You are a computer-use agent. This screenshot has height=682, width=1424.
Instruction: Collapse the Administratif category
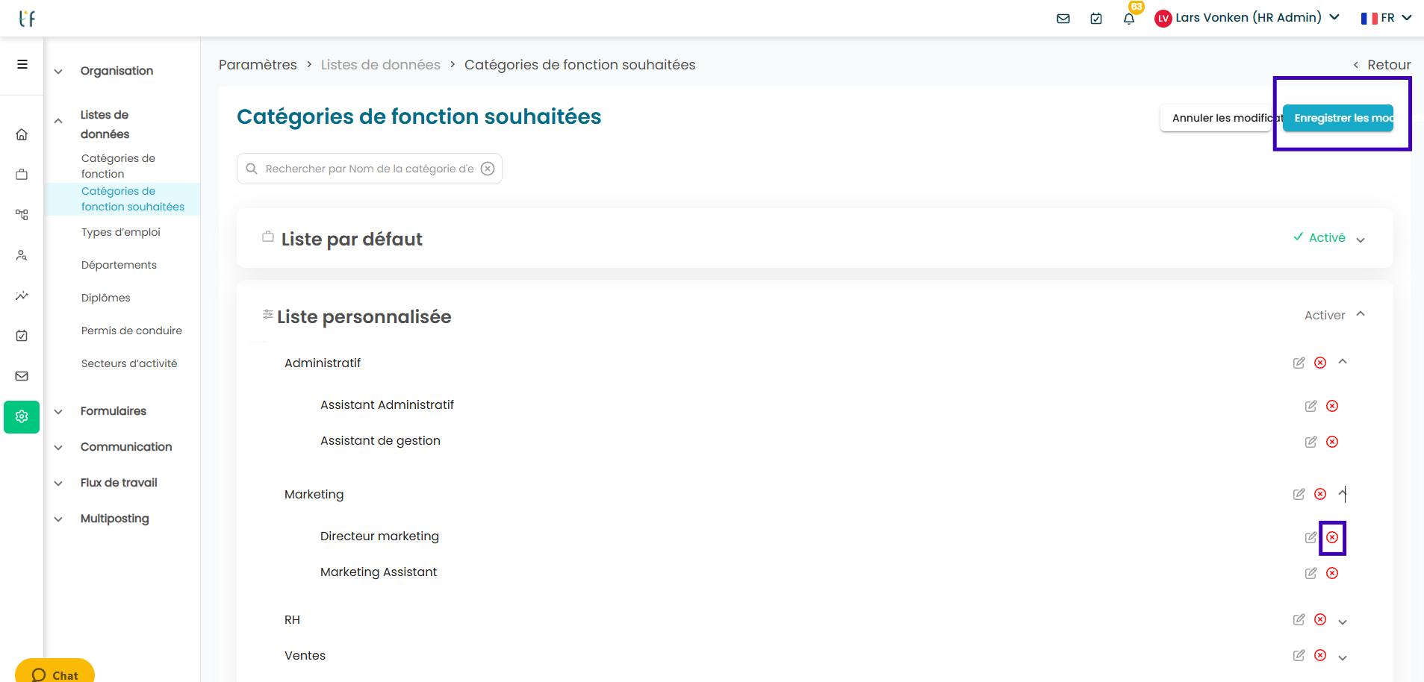[1343, 362]
